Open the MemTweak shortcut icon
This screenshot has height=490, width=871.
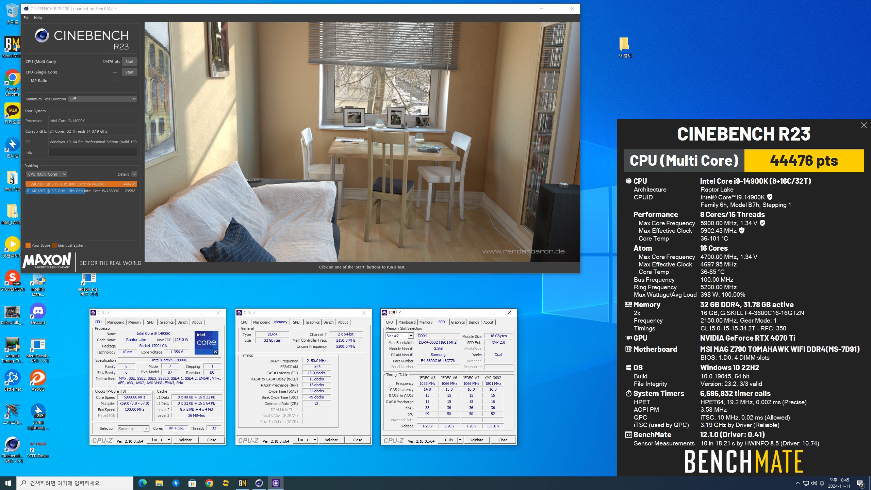[x=38, y=350]
